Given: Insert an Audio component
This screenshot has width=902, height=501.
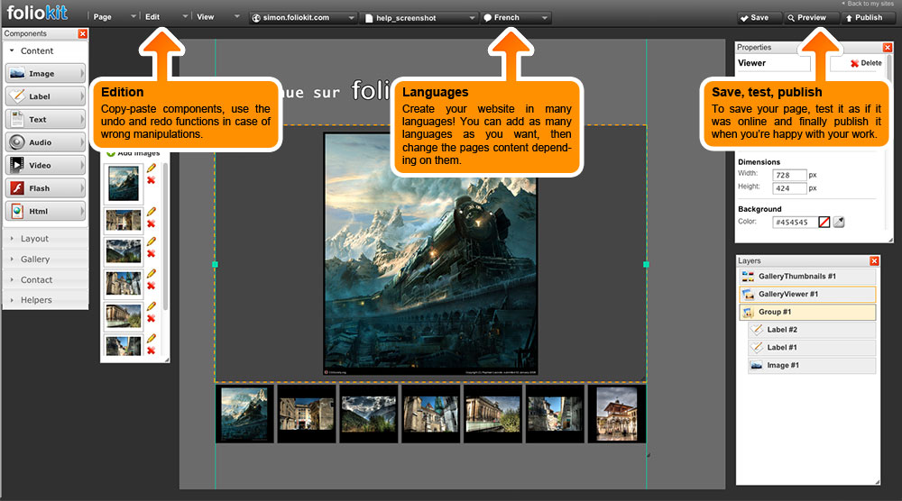Looking at the screenshot, I should pos(45,142).
